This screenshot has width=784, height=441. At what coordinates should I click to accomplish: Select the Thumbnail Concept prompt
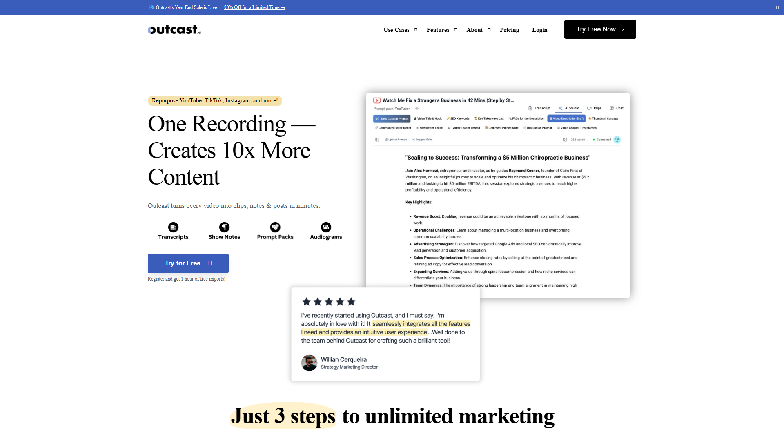click(603, 119)
